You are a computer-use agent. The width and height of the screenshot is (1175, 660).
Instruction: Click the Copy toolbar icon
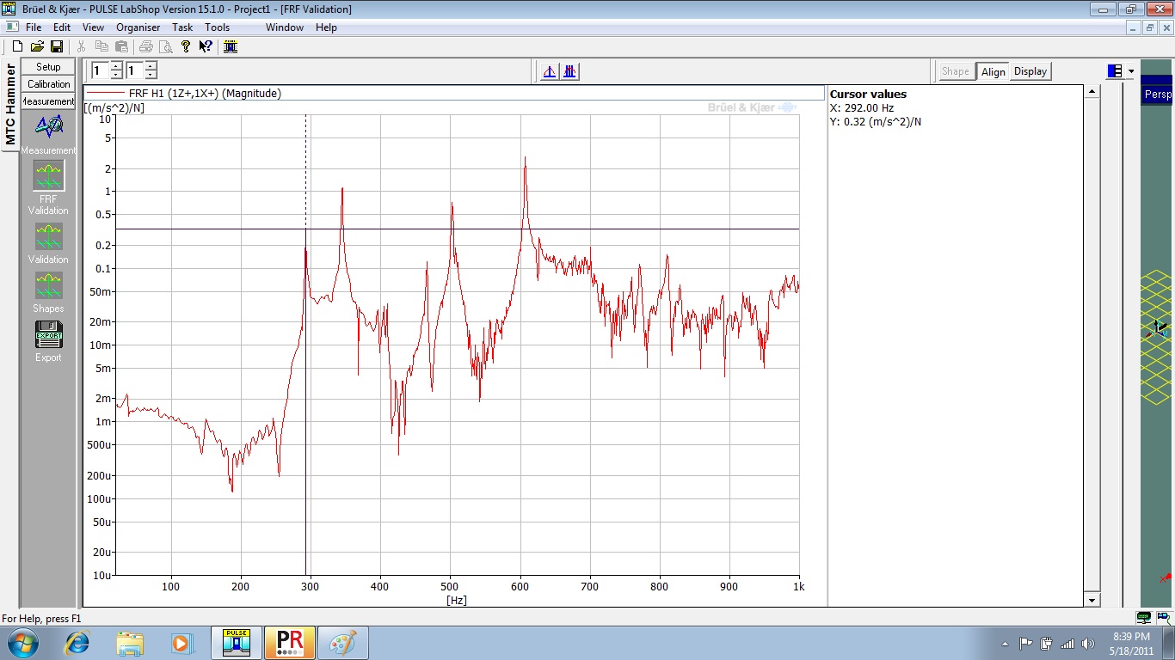tap(102, 46)
